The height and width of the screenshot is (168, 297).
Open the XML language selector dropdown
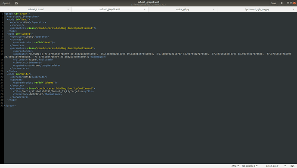point(235,166)
